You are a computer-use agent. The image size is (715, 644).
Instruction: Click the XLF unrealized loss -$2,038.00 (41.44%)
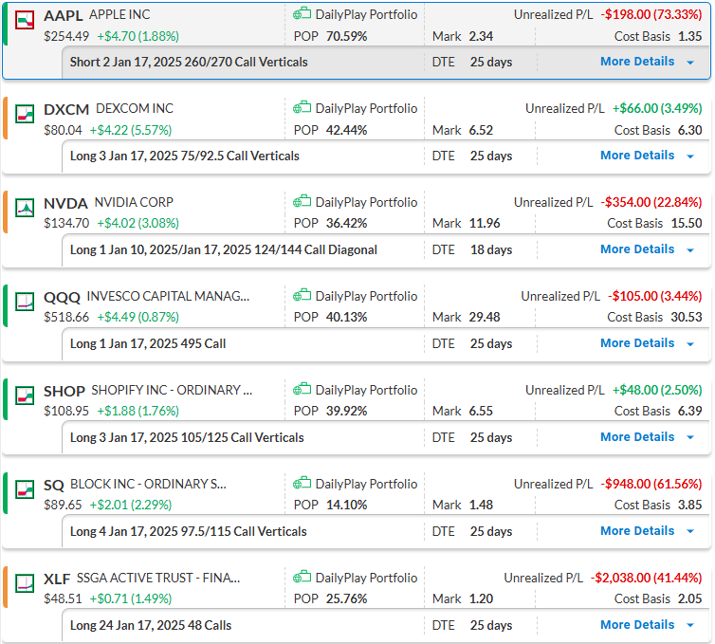click(646, 578)
